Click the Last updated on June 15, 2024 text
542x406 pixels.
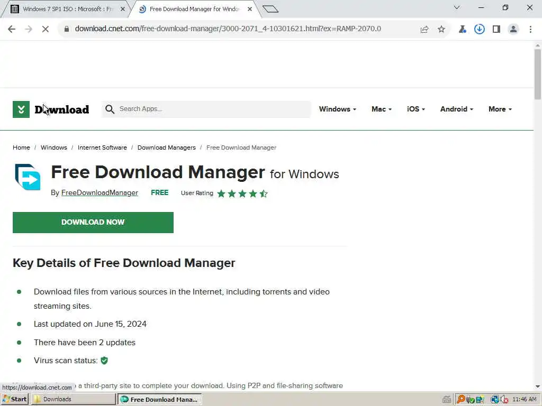[x=90, y=324]
